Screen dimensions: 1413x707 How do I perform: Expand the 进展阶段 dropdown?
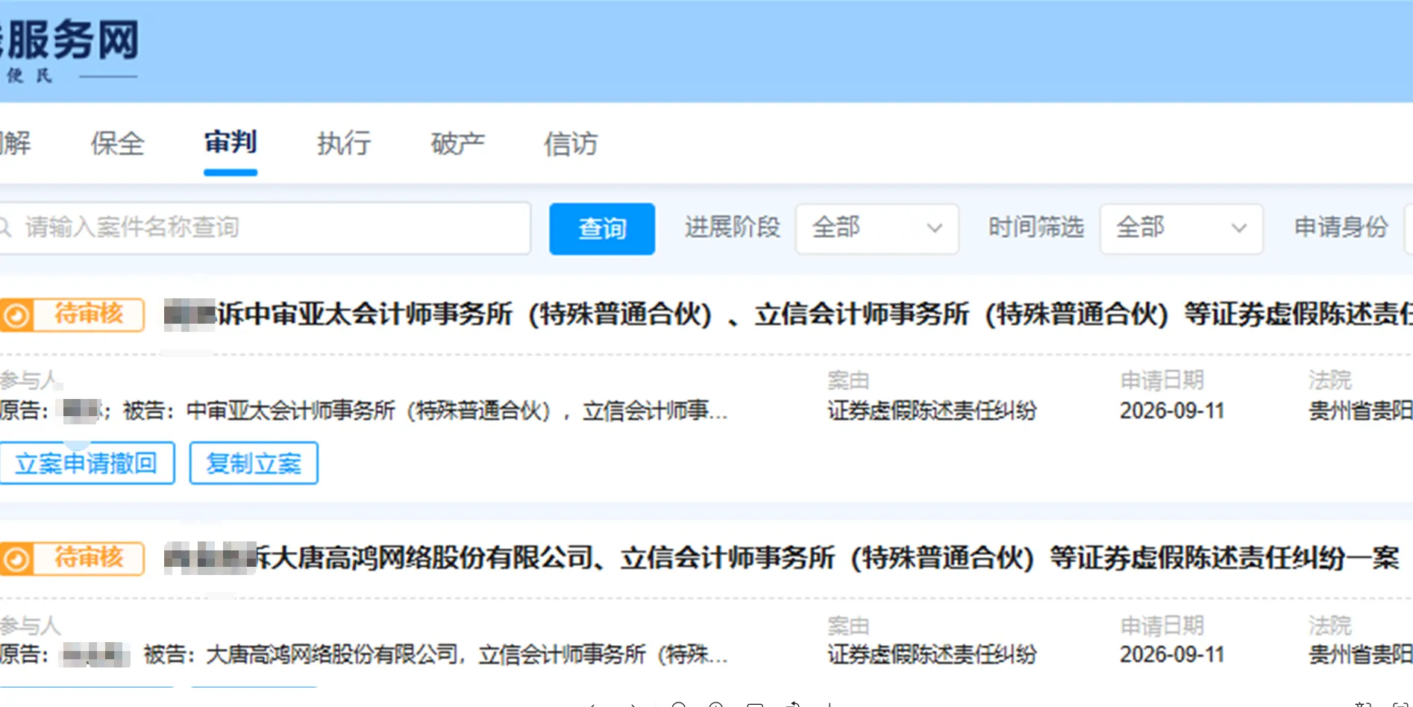(877, 228)
